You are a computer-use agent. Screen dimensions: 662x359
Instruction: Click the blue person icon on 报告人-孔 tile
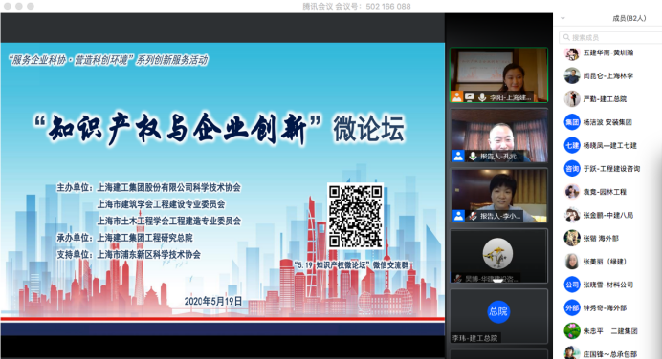pos(458,156)
